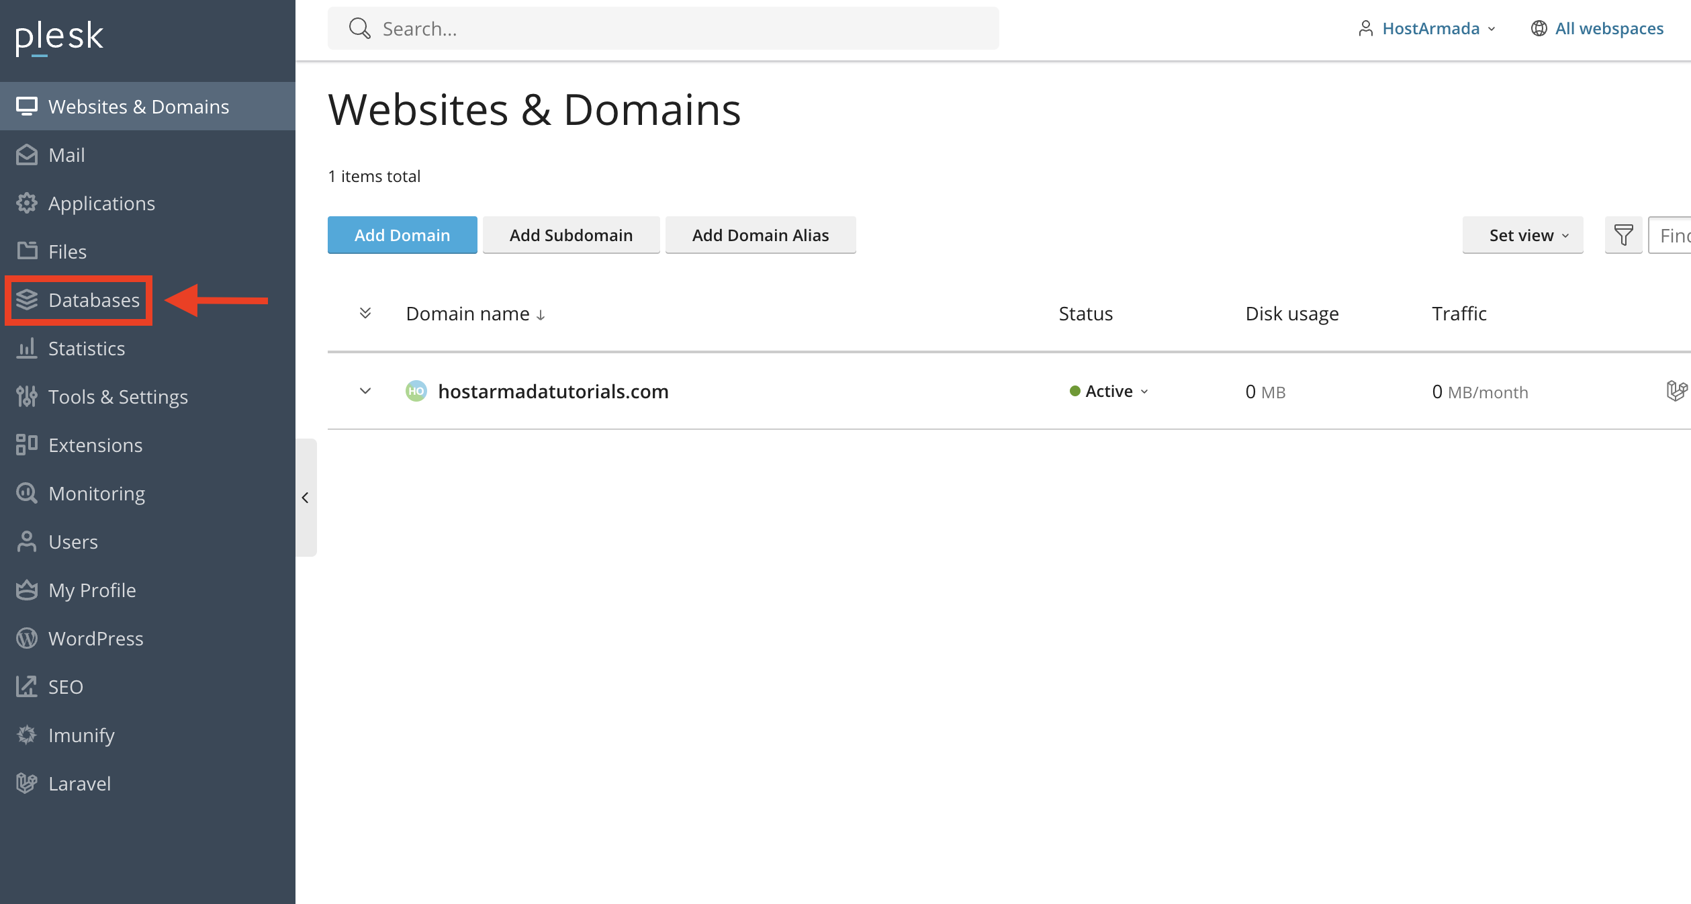
Task: Expand the hostarmadatutorials.com domain row
Action: [365, 391]
